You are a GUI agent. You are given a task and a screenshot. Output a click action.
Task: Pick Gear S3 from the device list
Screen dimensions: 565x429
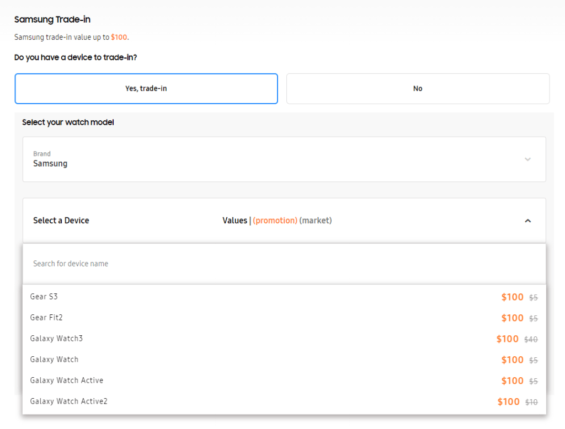click(x=44, y=297)
